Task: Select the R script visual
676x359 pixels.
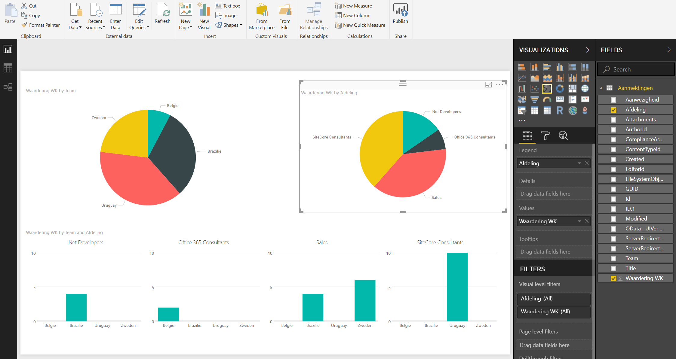Action: (x=560, y=111)
